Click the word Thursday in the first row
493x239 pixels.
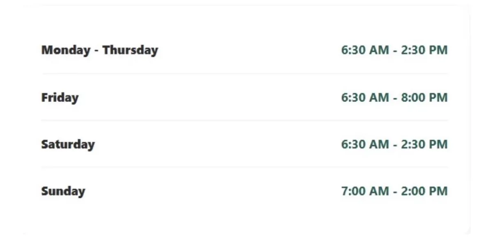coord(130,50)
